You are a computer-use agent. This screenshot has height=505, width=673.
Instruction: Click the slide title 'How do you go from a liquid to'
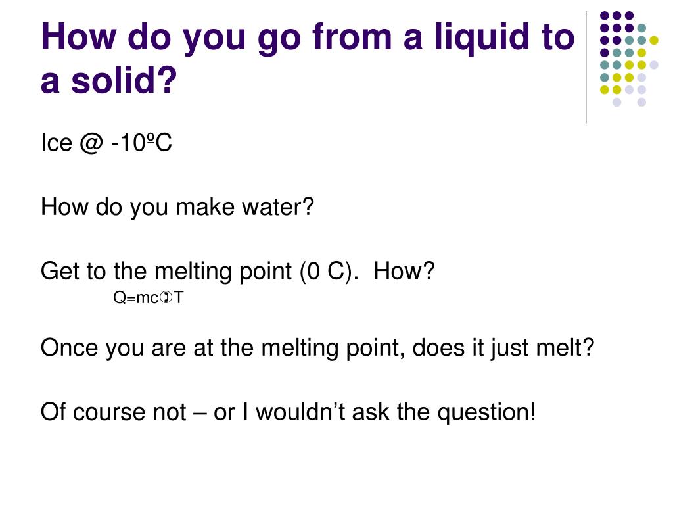(308, 37)
